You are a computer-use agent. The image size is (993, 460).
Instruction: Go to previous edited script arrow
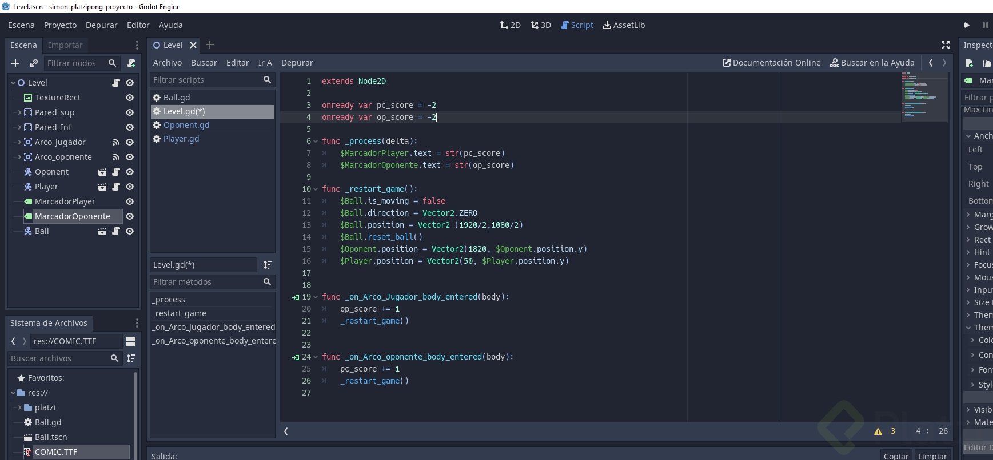[931, 63]
